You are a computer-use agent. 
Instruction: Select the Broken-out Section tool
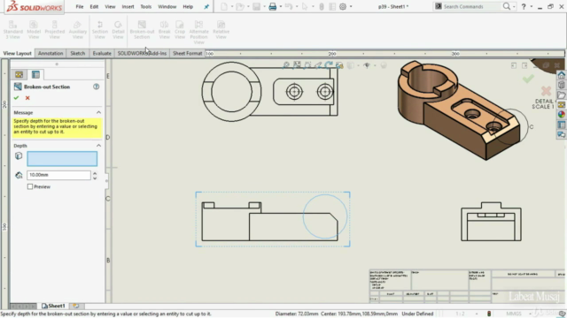[142, 30]
